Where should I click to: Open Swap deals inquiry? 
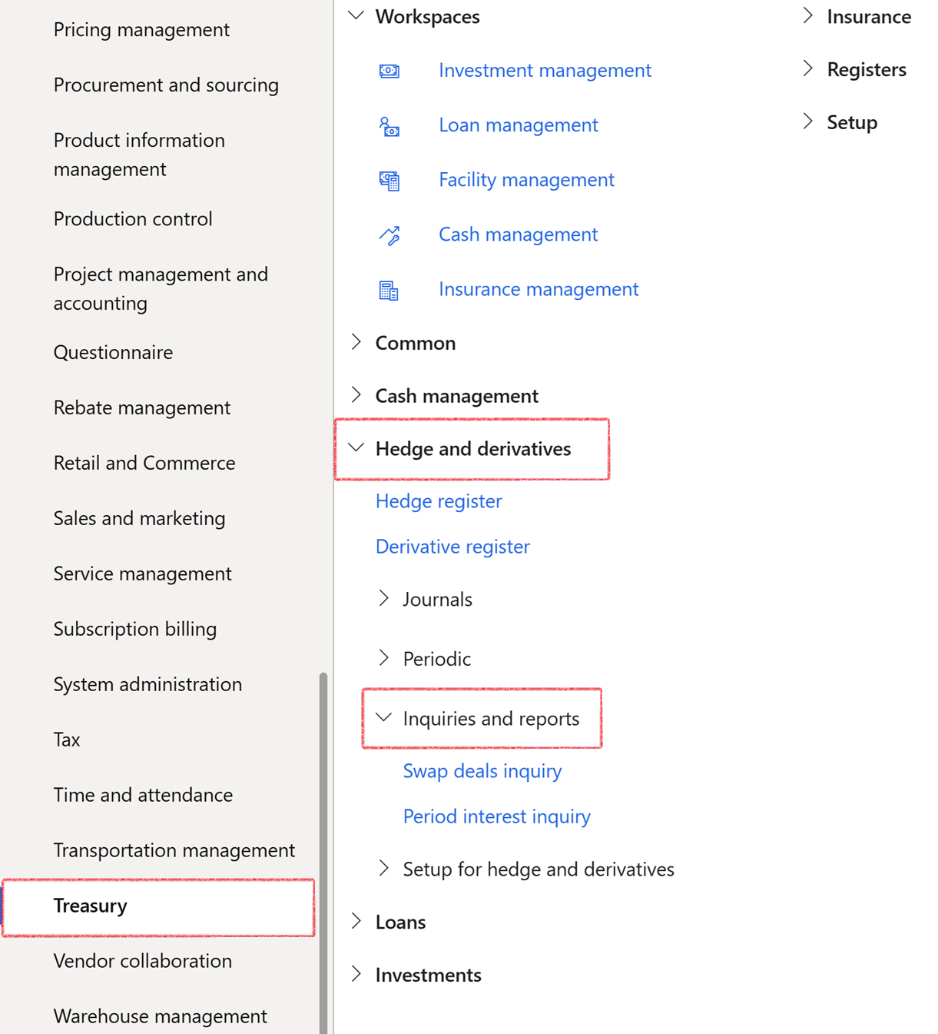[x=482, y=771]
